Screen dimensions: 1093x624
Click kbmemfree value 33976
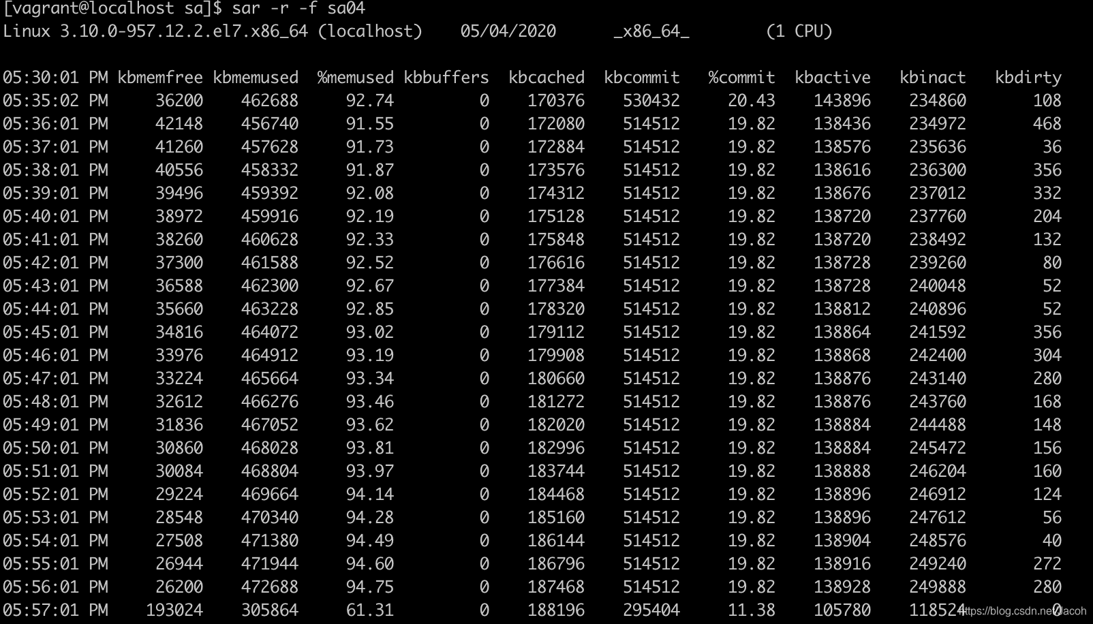tap(179, 356)
